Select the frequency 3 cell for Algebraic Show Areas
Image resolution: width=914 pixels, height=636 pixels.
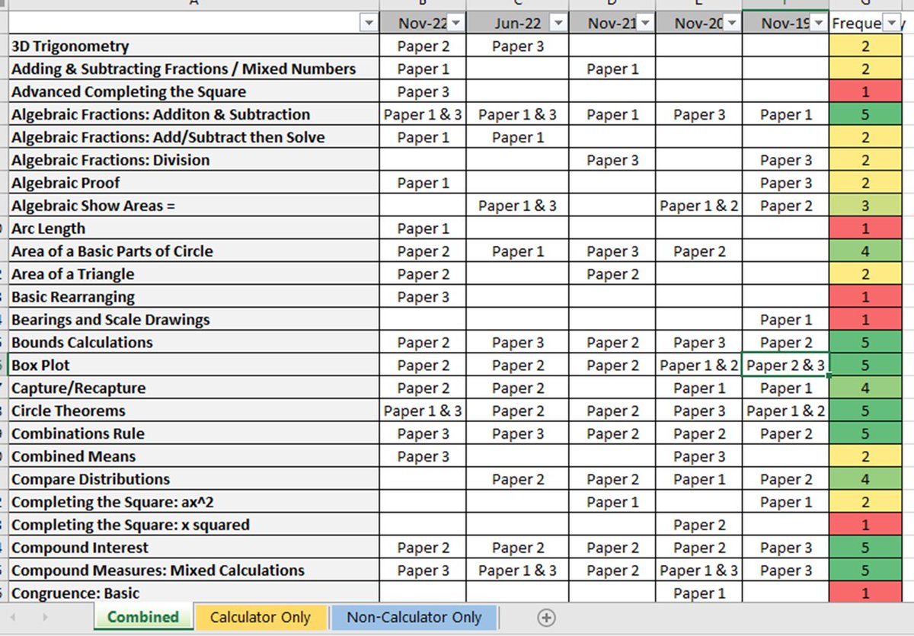(865, 206)
